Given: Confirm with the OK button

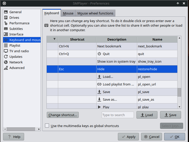Looking at the screenshot, I should 175,137.
